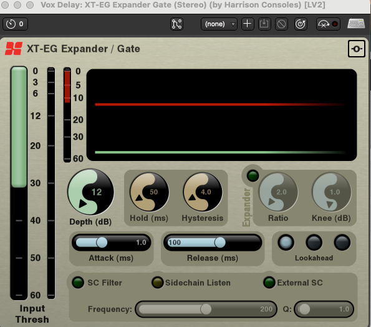Image resolution: width=371 pixels, height=327 pixels.
Task: Save the current preset with save icon
Action: 264,24
